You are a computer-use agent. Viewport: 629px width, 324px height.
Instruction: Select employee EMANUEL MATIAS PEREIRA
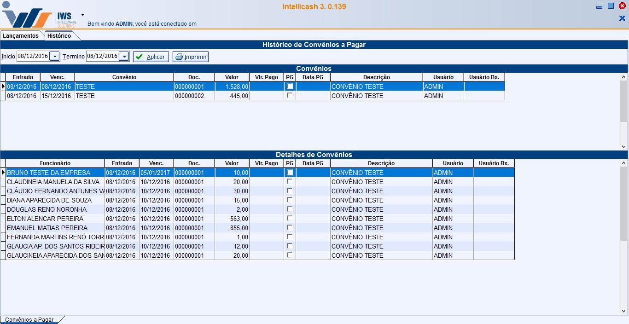click(x=55, y=228)
